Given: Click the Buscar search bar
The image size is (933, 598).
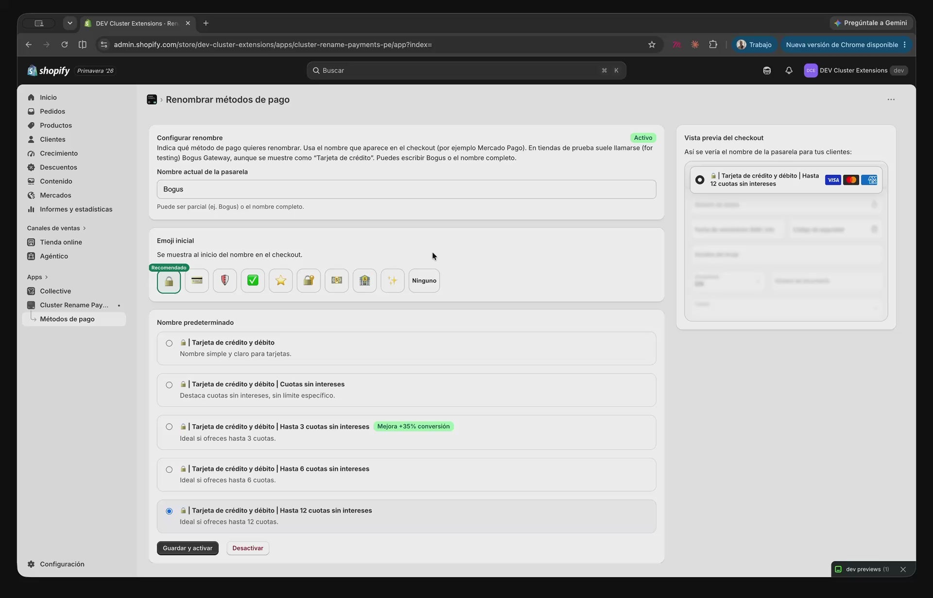Looking at the screenshot, I should (x=466, y=70).
